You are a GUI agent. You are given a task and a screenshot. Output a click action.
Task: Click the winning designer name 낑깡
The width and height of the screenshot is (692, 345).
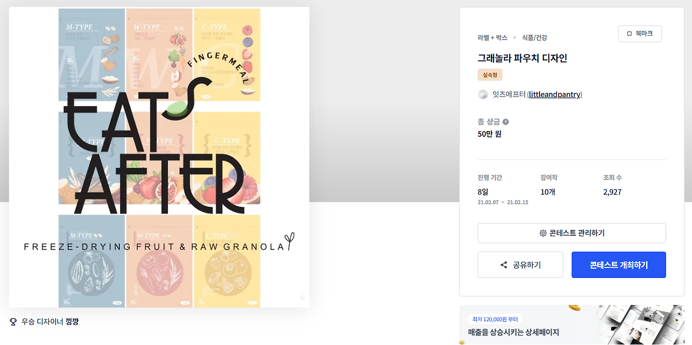(72, 322)
